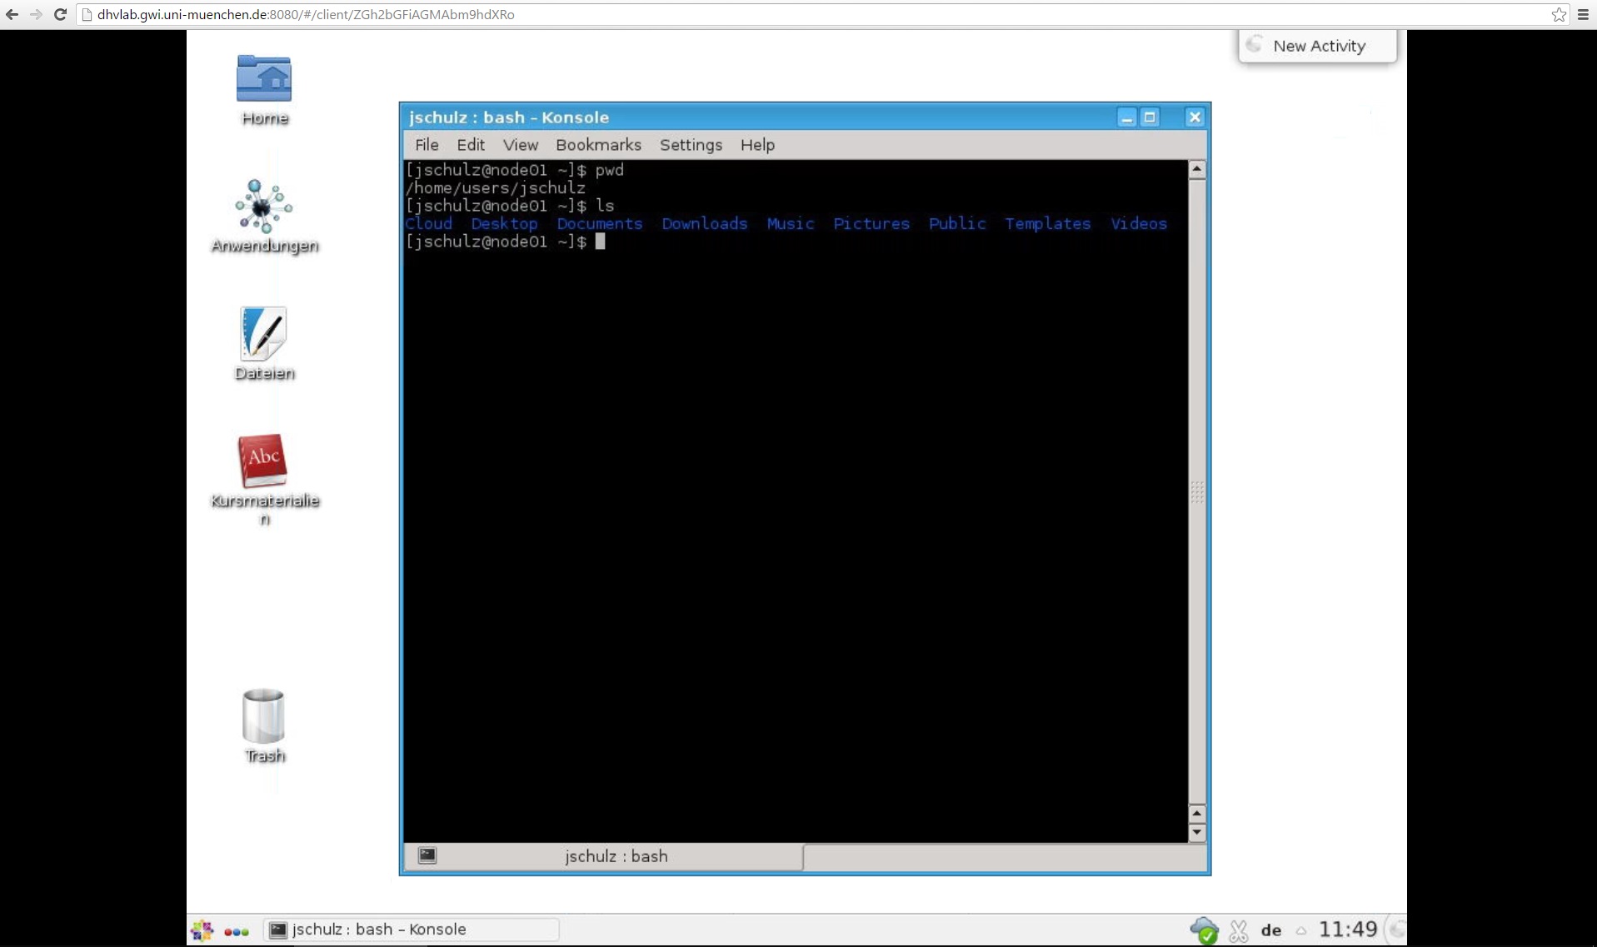Click the clock showing 11:49
The image size is (1597, 947).
[x=1347, y=930]
